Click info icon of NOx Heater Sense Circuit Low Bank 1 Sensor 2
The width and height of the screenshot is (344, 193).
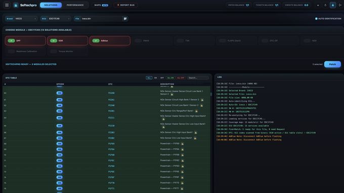click(172, 94)
